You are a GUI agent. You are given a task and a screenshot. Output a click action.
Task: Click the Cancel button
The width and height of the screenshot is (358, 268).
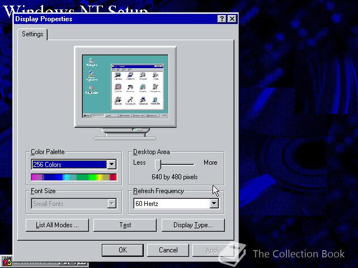tap(168, 250)
